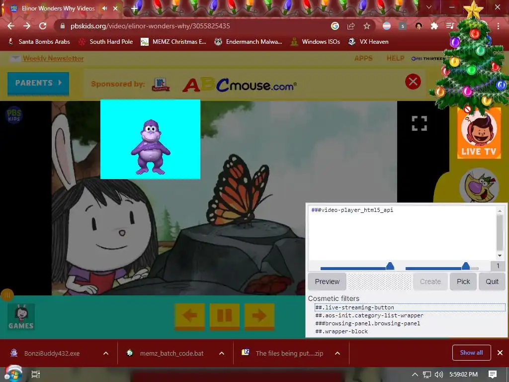
Task: Click Show all downloads
Action: coord(471,353)
